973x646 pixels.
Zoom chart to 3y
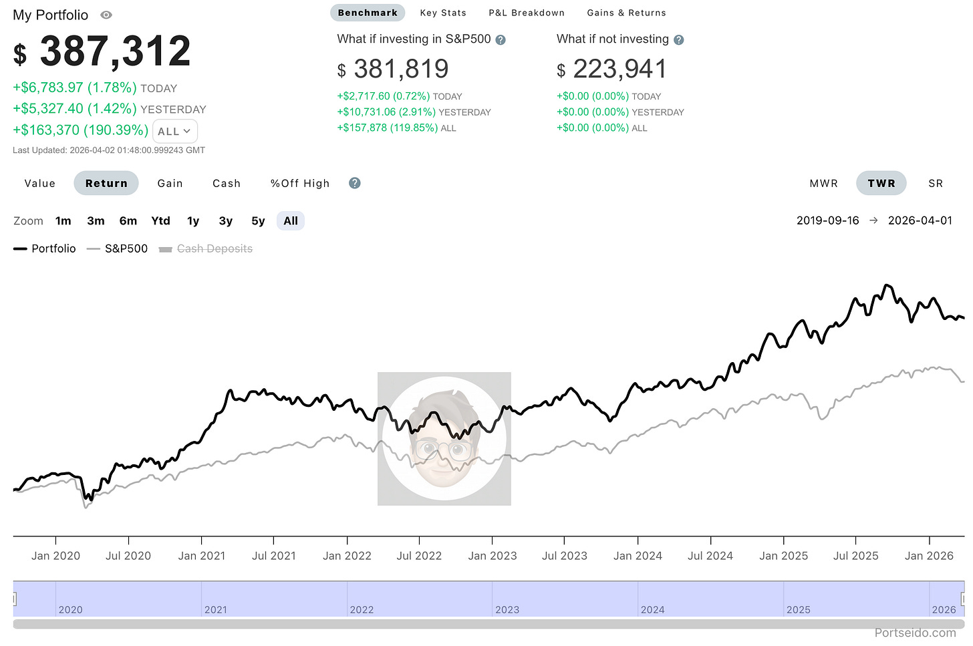pos(226,221)
